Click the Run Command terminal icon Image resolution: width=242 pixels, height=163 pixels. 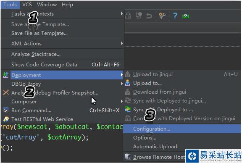point(6,110)
